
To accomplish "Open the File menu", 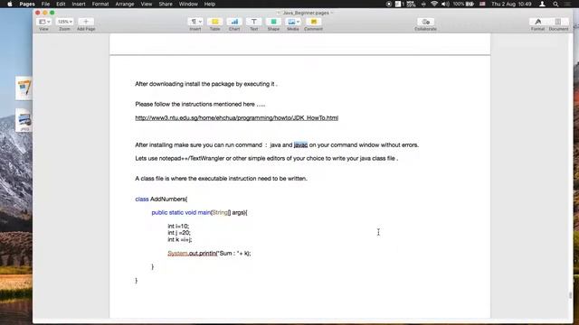I will [x=45, y=4].
